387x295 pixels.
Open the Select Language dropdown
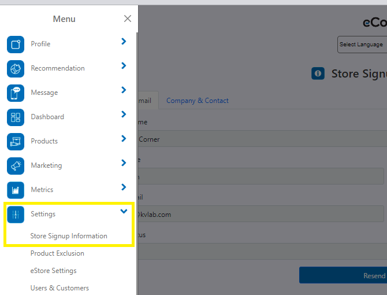click(362, 45)
